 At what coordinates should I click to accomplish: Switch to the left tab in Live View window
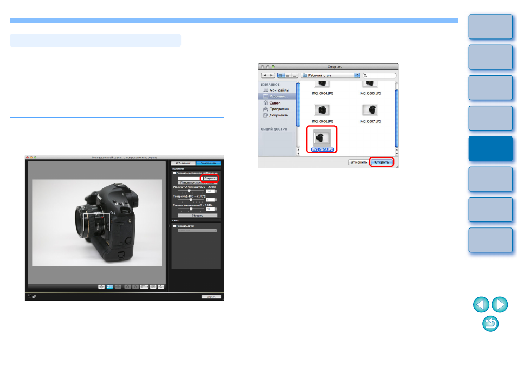tap(183, 164)
